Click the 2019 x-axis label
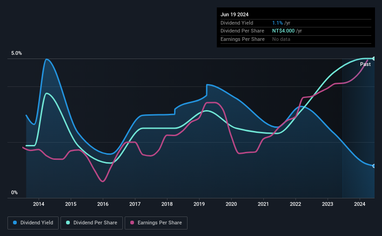 (199, 204)
